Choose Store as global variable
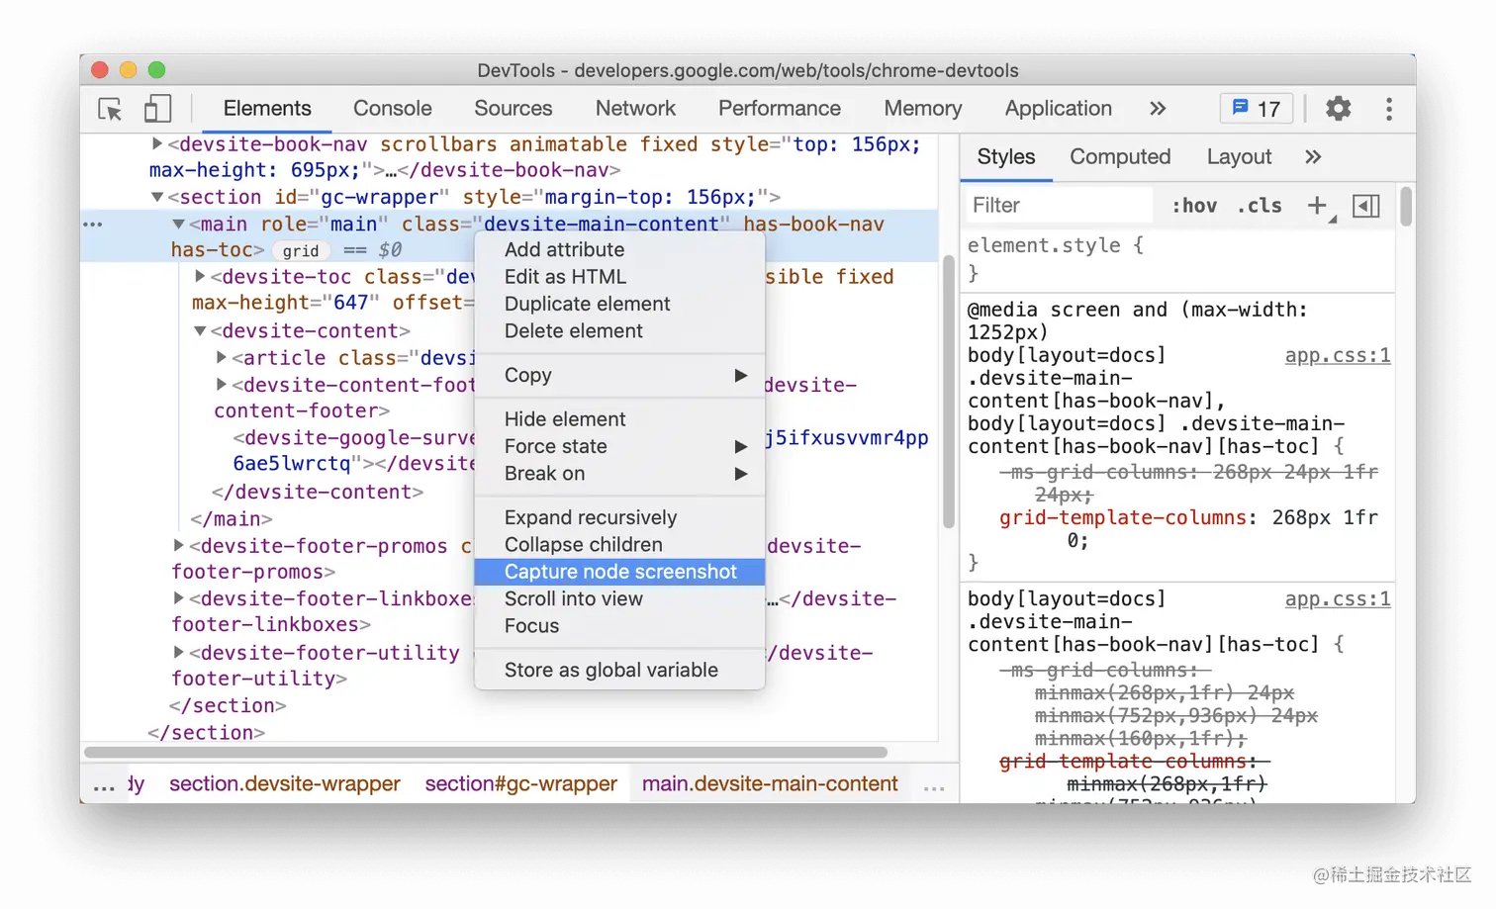 pos(620,670)
